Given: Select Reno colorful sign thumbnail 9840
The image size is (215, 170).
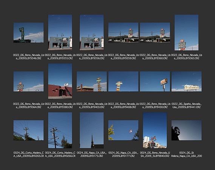Looking at the screenshot, I should pos(155,130).
